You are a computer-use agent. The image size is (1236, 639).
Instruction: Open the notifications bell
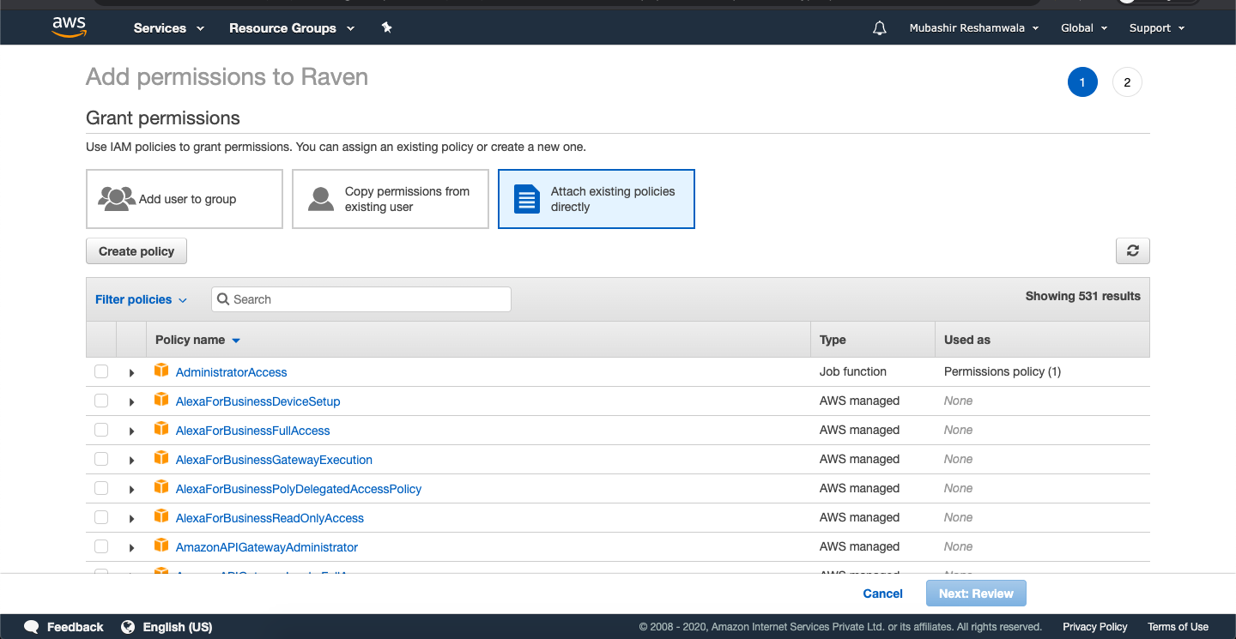[x=879, y=28]
